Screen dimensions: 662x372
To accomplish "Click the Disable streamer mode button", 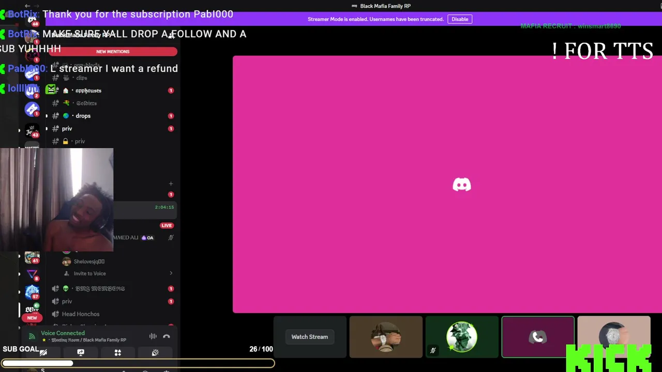I will coord(460,19).
